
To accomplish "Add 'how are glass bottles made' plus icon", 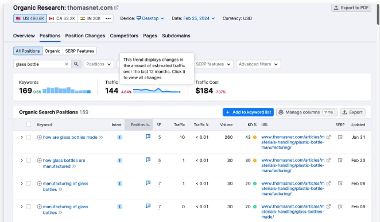I will [39, 137].
